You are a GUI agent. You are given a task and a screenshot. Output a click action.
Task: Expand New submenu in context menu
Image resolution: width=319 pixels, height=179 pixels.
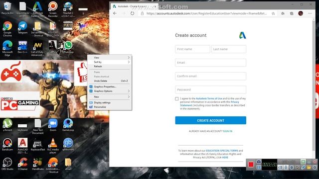click(110, 97)
